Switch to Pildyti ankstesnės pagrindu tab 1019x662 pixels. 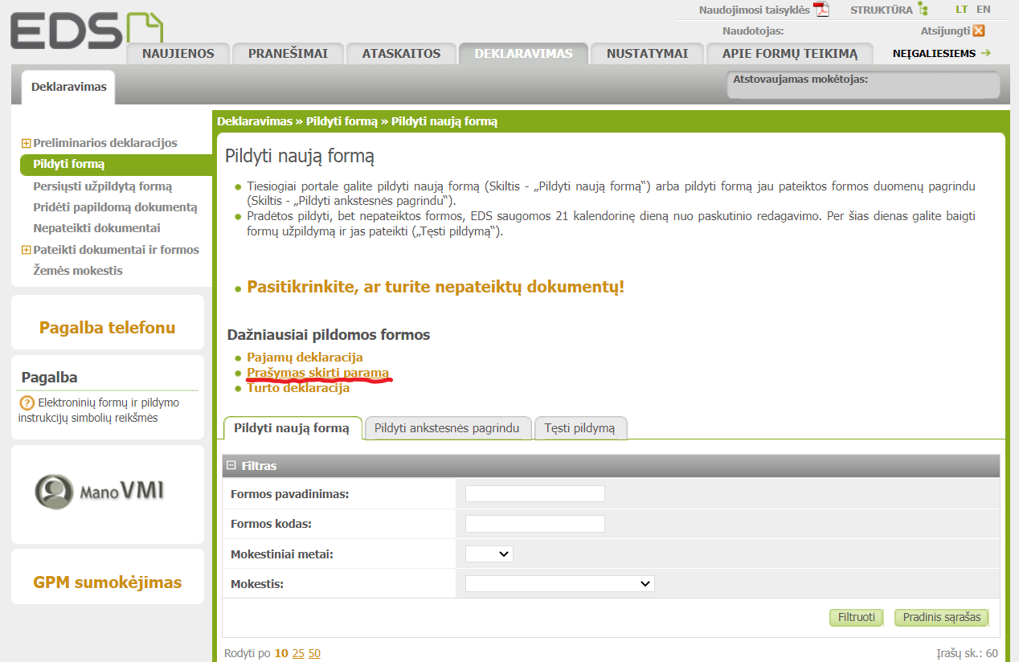(x=448, y=428)
